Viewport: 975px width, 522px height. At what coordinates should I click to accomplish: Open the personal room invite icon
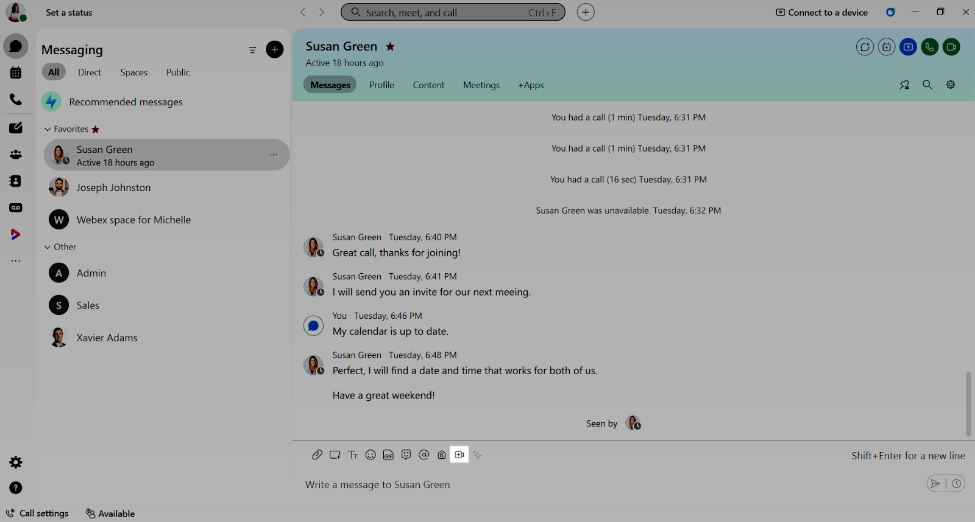pyautogui.click(x=442, y=454)
